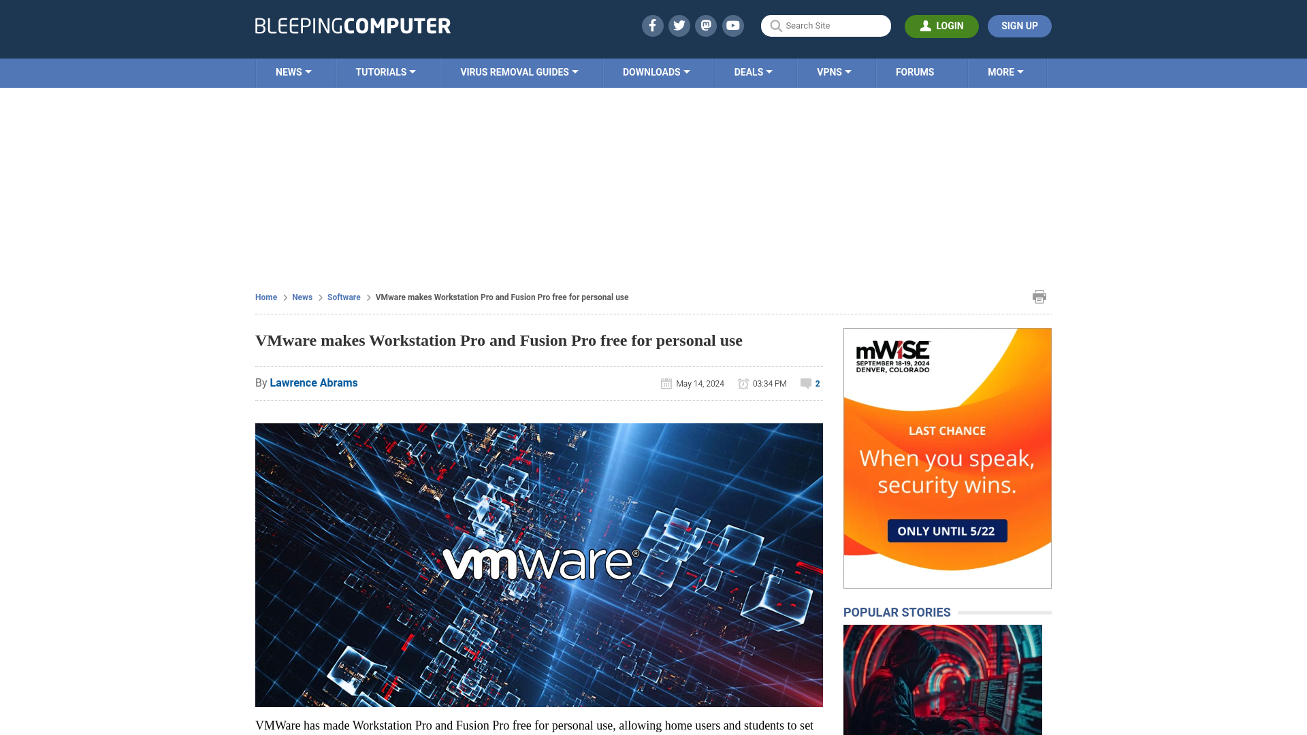Click author link Lawrence Abrams
This screenshot has width=1307, height=735.
tap(313, 382)
